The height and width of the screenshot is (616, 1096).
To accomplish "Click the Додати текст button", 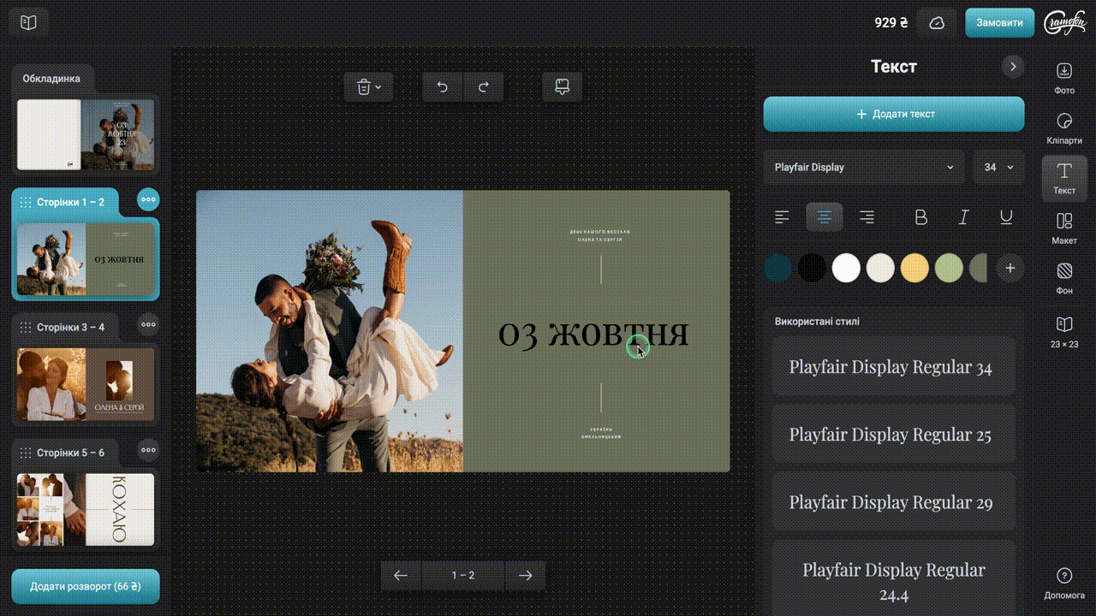I will pos(894,114).
